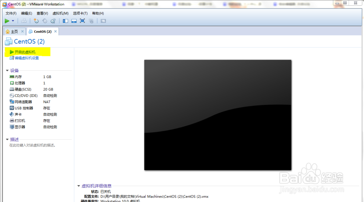Screen dimensions: 364x202
Task: Click the Unity mode toolbar icon
Action: point(91,21)
